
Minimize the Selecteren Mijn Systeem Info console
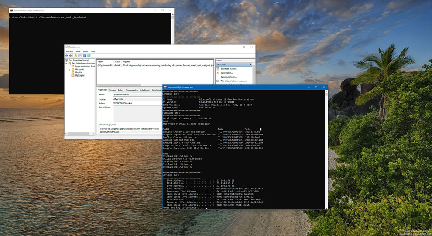[x=309, y=87]
